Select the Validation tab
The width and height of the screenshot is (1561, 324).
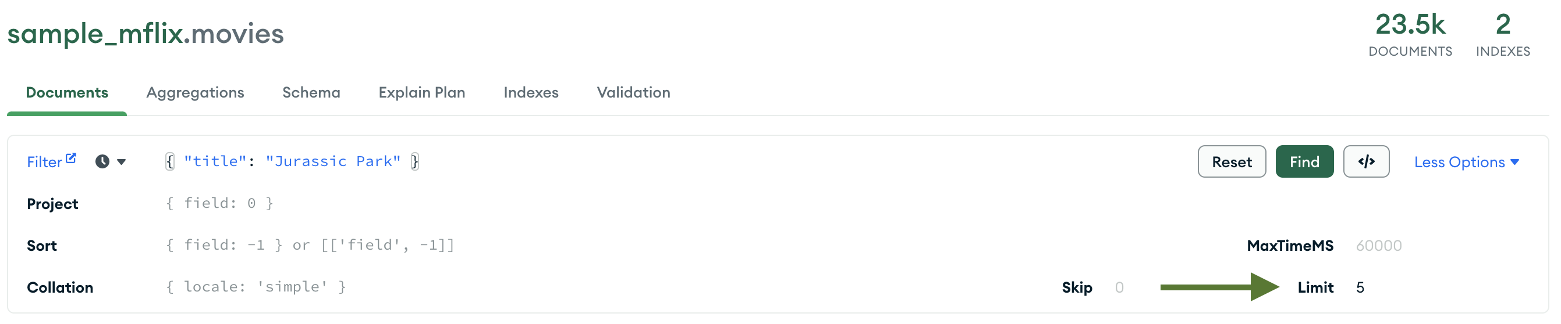[x=633, y=92]
